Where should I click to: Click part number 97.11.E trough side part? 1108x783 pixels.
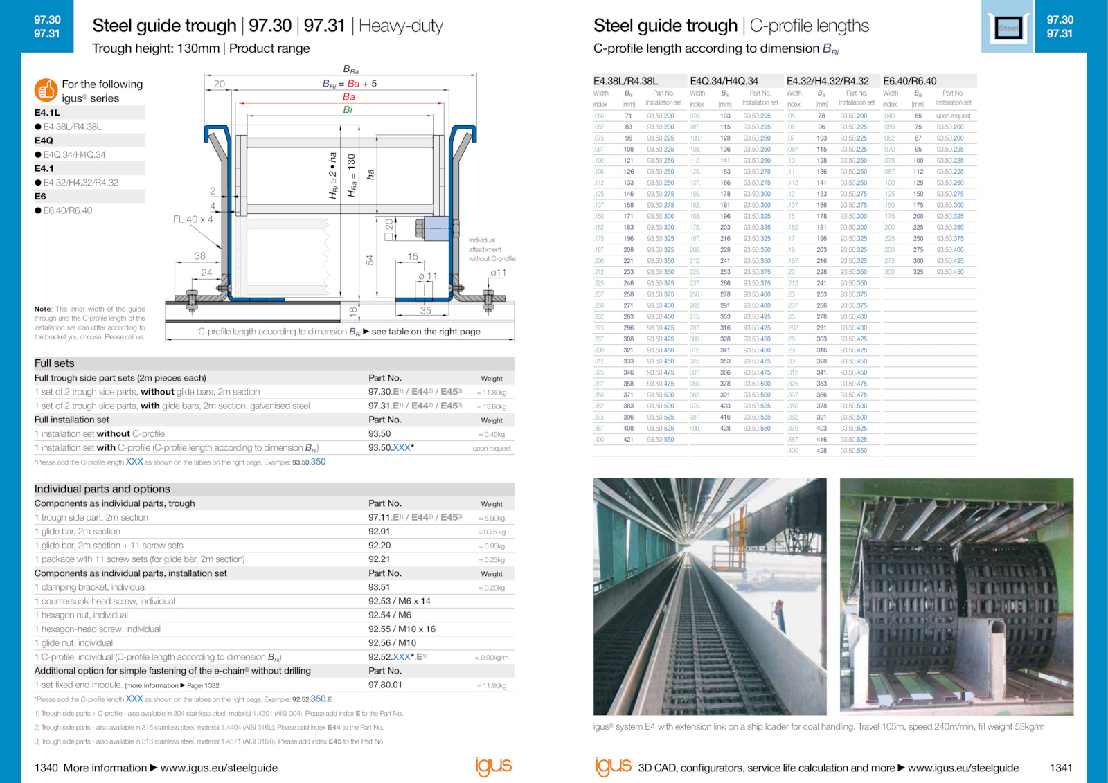[x=415, y=518]
